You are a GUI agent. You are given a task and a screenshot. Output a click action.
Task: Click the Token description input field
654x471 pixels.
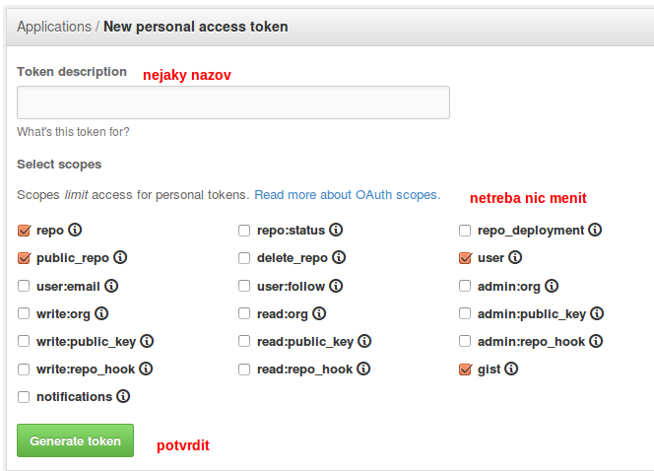point(233,102)
